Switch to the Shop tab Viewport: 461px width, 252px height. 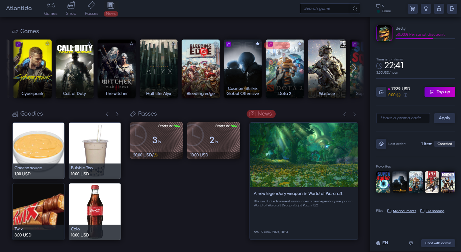tap(71, 9)
